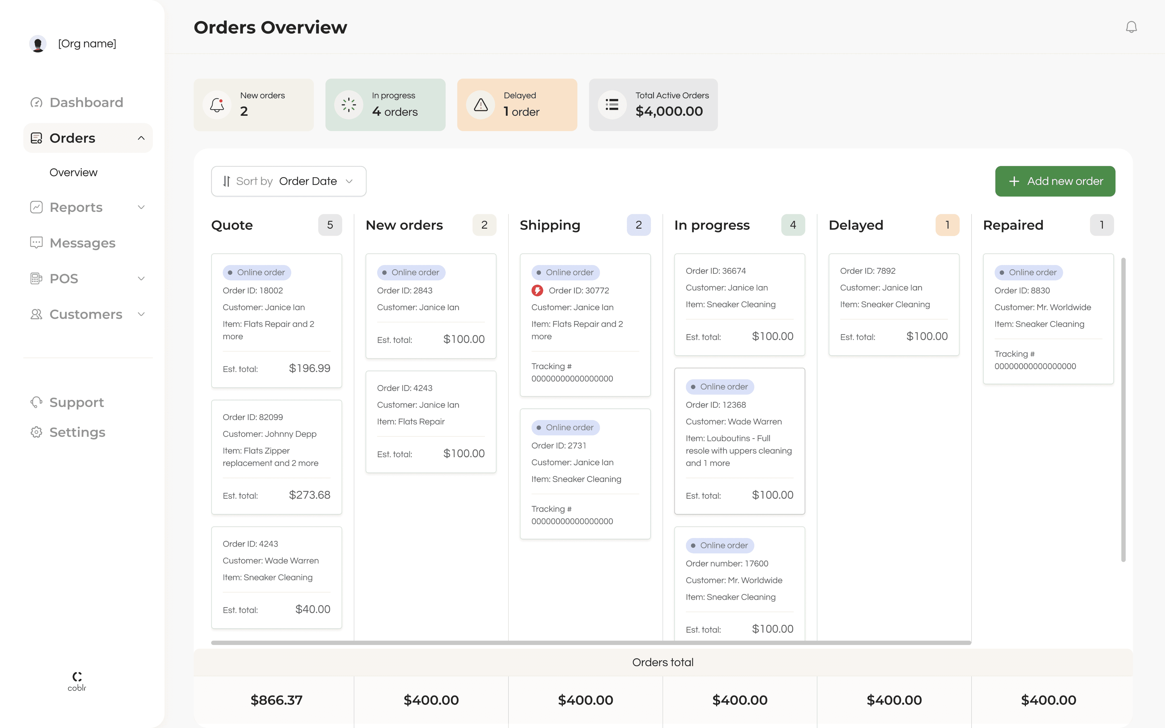Open the Messages menu item
This screenshot has height=728, width=1165.
pos(82,243)
